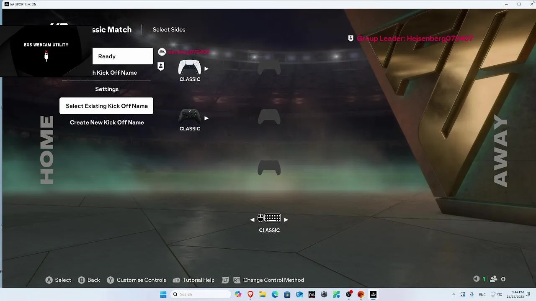Open the ENG language input indicator

tap(482, 294)
